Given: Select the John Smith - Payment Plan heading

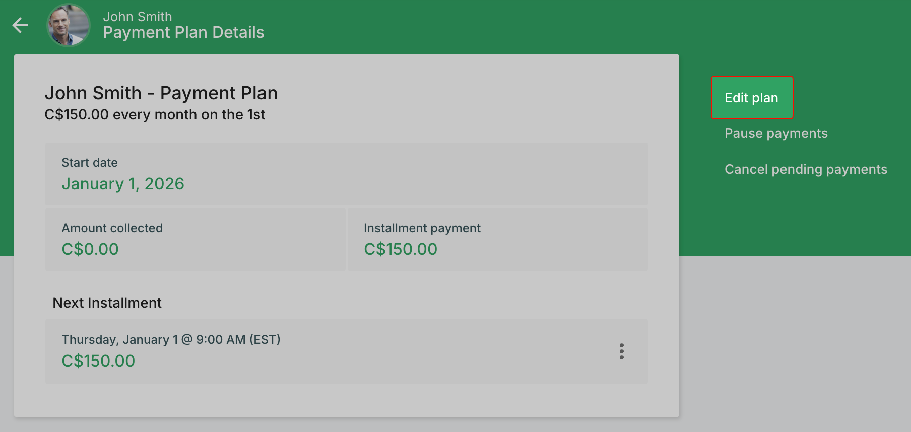Looking at the screenshot, I should 161,93.
